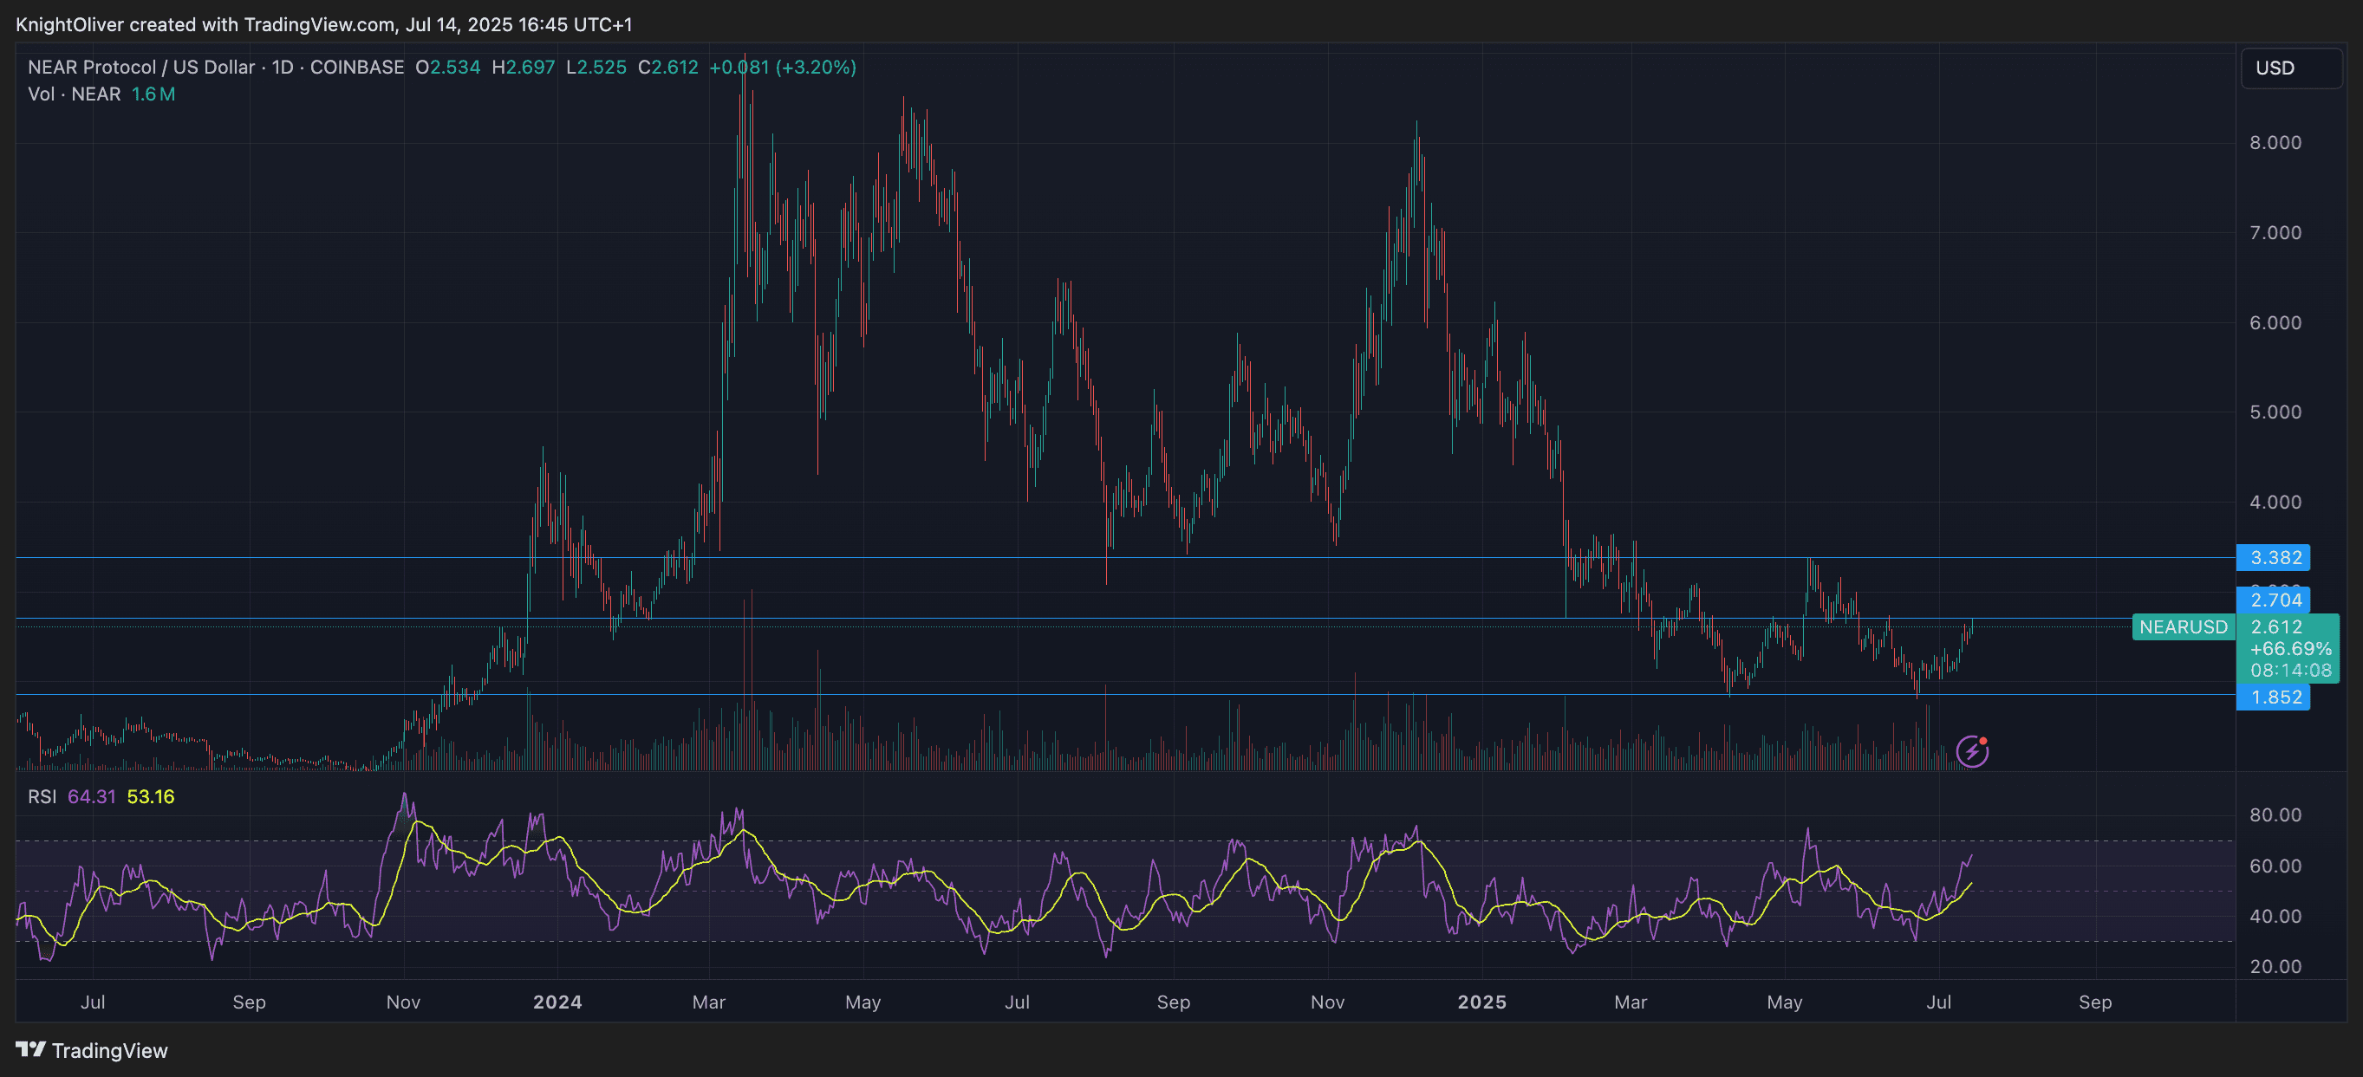
Task: Select the 2025 label on the time axis
Action: 1483,1002
